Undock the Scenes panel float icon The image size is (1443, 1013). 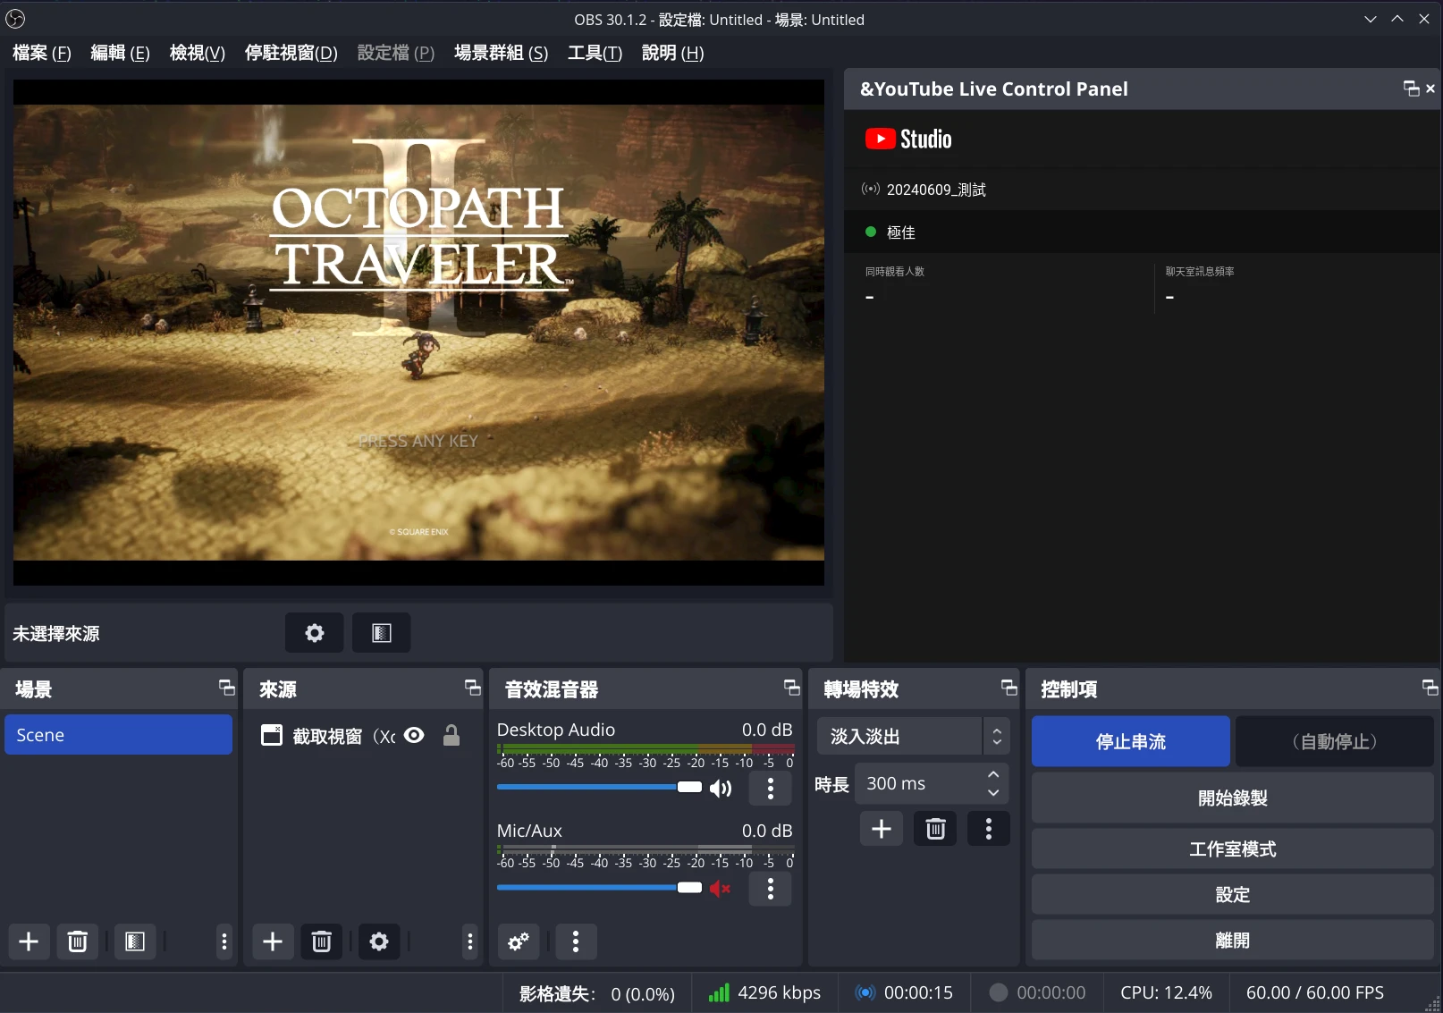227,688
